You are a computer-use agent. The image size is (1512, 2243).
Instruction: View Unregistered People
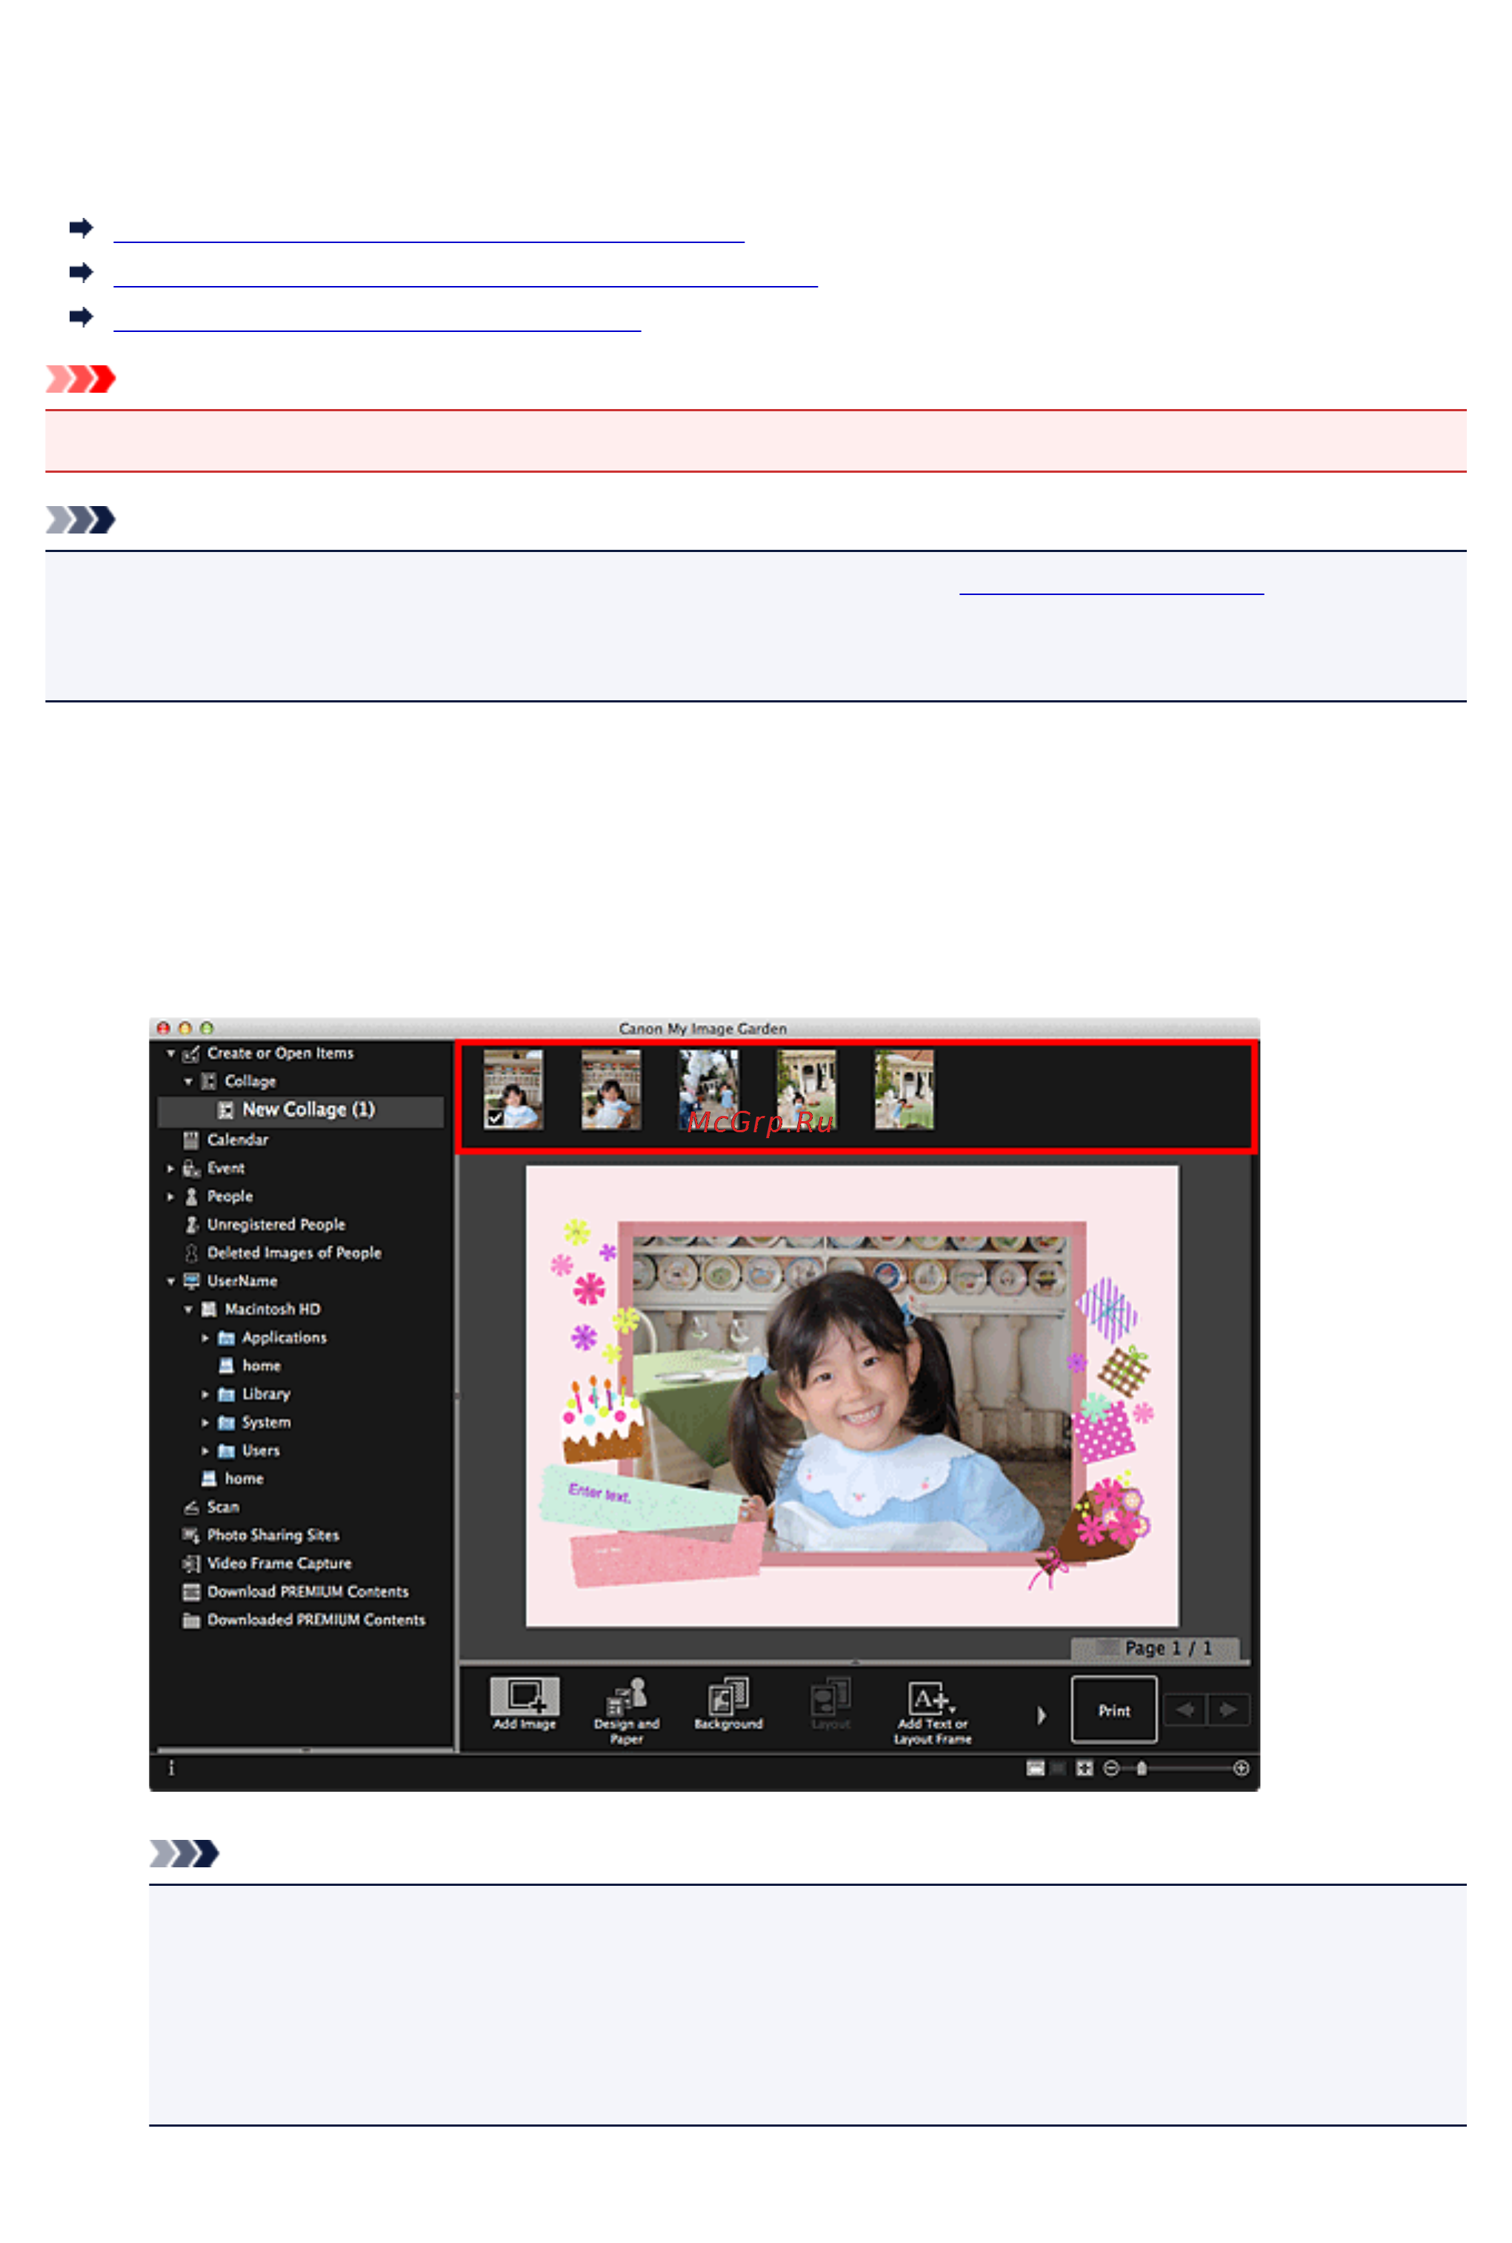tap(276, 1223)
